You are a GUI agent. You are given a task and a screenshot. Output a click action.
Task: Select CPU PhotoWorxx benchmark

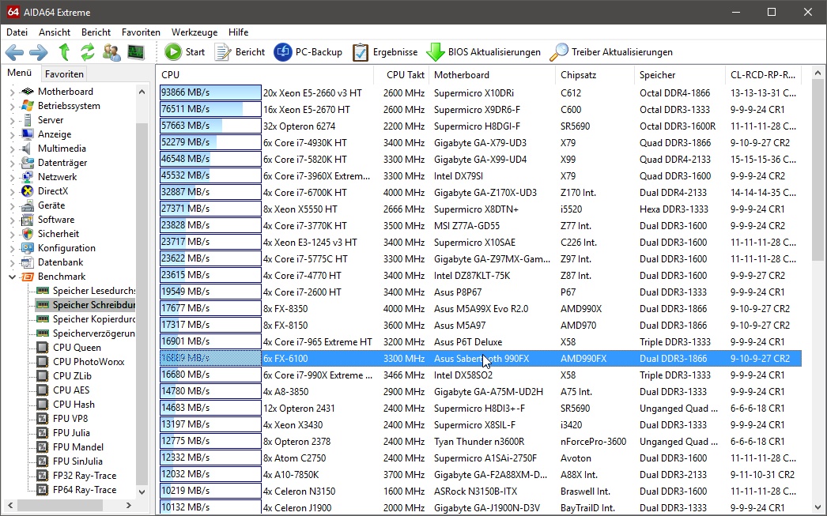click(x=89, y=362)
